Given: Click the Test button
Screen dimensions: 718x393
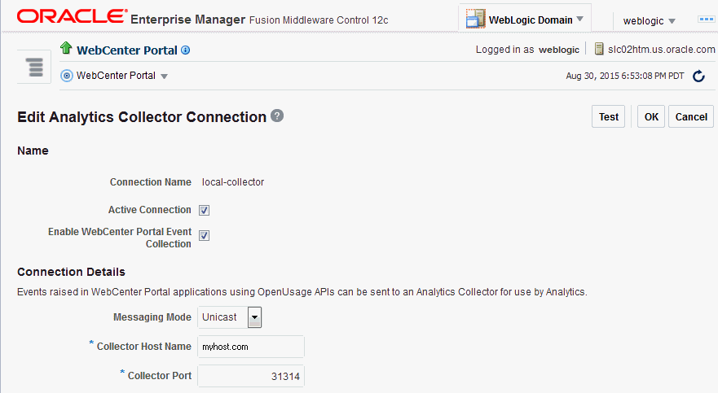Looking at the screenshot, I should [608, 116].
